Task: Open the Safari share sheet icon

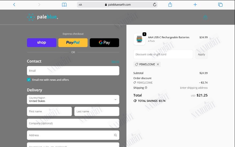Action: (170, 5)
